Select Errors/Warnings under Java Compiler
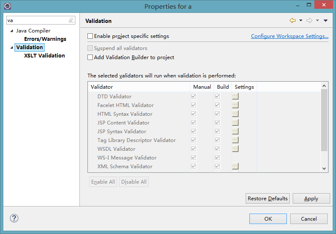The image size is (336, 234). [x=45, y=39]
